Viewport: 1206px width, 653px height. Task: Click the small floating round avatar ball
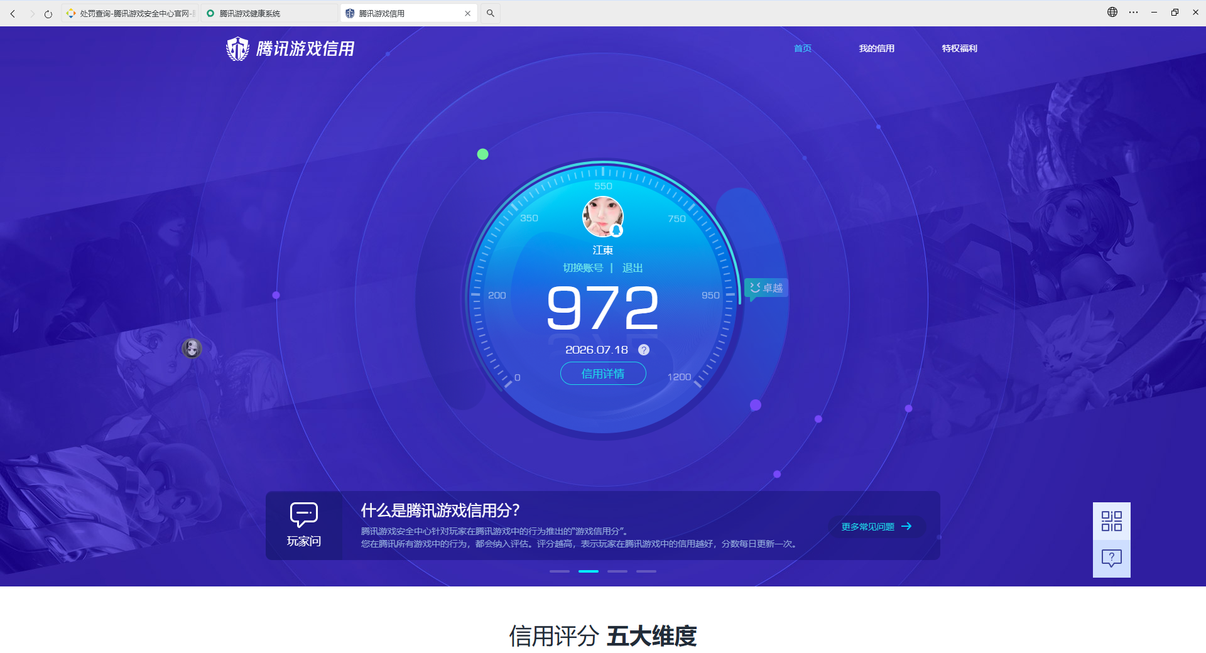point(192,348)
